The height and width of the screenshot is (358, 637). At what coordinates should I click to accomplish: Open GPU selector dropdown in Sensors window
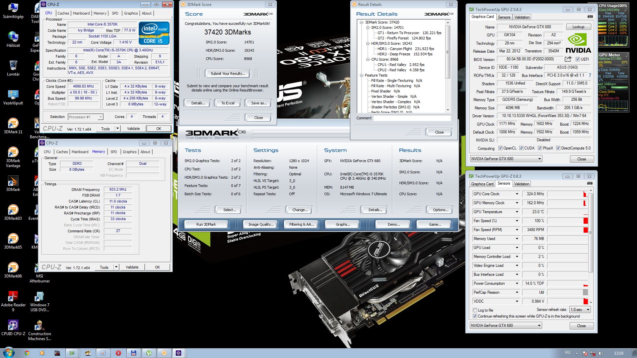click(x=506, y=326)
